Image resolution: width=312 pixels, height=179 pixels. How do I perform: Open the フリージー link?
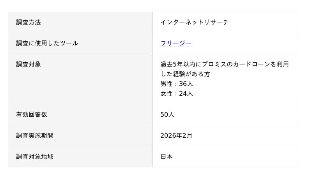click(176, 43)
